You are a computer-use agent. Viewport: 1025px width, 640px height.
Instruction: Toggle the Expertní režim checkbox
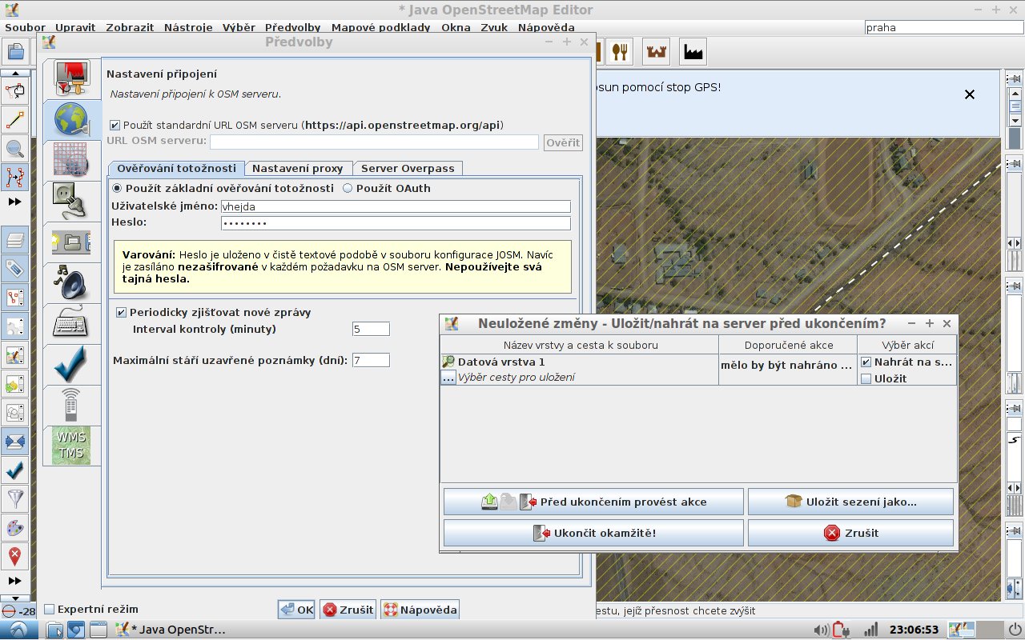tap(50, 610)
